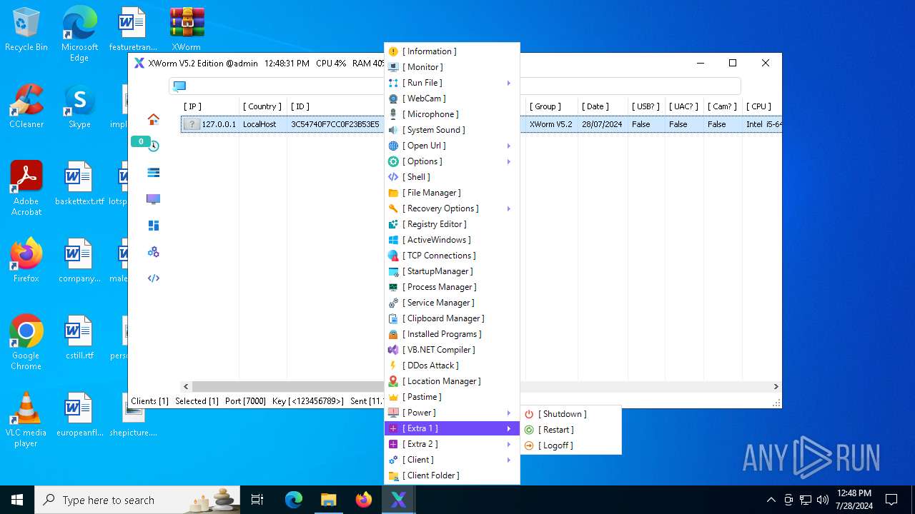Choose Logoff in the submenu
The width and height of the screenshot is (915, 514).
click(570, 445)
